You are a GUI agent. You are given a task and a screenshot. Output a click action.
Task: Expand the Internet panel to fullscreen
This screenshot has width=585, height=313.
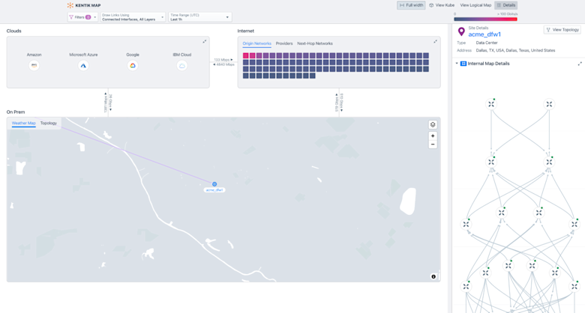(x=436, y=41)
